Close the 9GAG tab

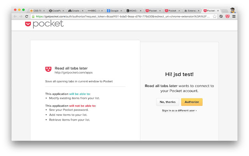coord(140,11)
